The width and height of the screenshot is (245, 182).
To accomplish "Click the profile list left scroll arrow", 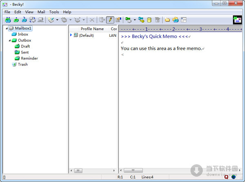I will (71, 171).
